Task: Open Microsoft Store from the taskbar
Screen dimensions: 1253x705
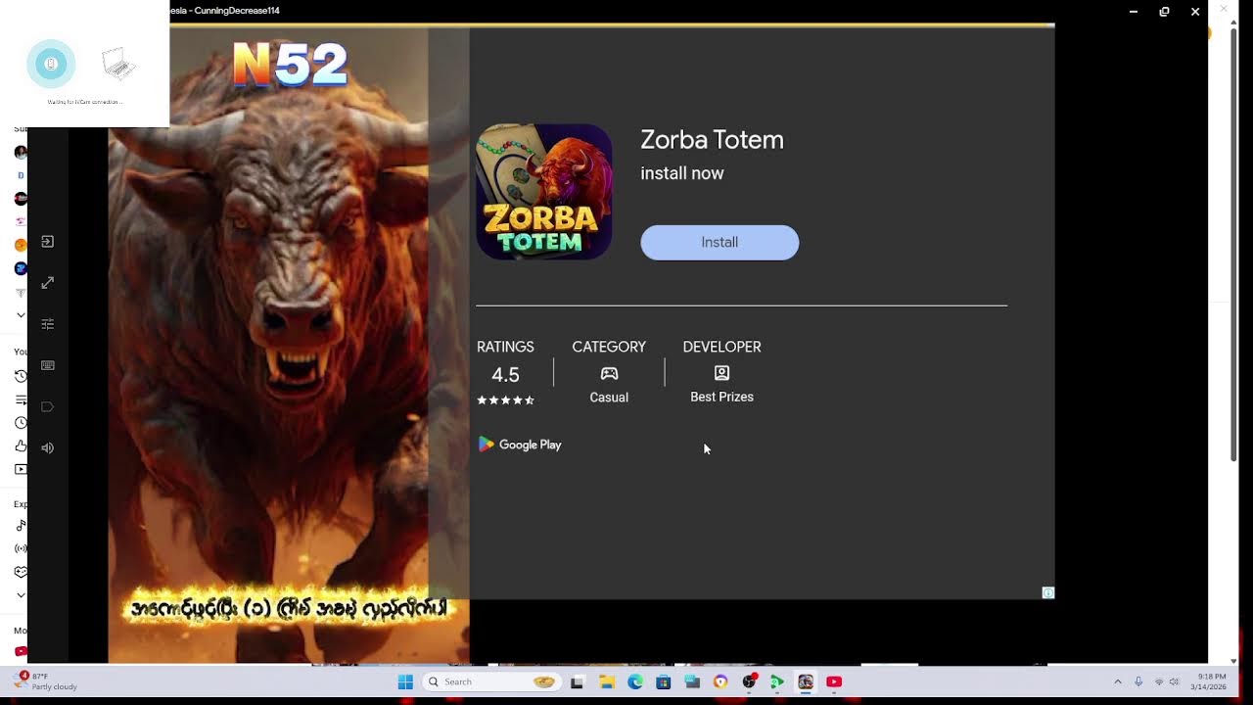Action: click(x=664, y=681)
